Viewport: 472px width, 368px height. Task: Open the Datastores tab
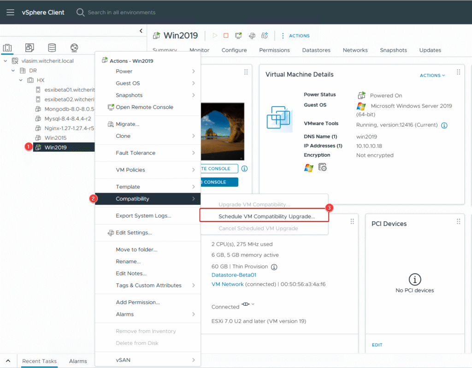click(316, 50)
